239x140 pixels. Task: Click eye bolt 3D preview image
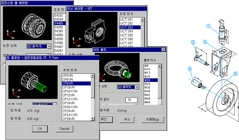(117, 67)
